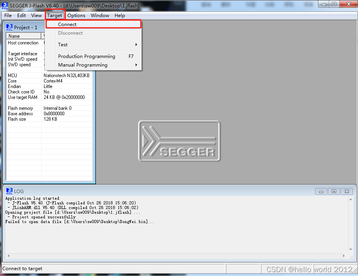358x276 pixels.
Task: Click the Connect to target status text
Action: (x=22, y=269)
